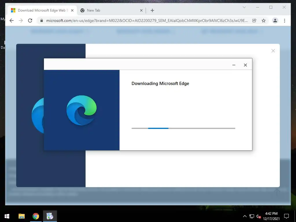Open File Explorer from the taskbar
This screenshot has height=222, width=296.
21,216
